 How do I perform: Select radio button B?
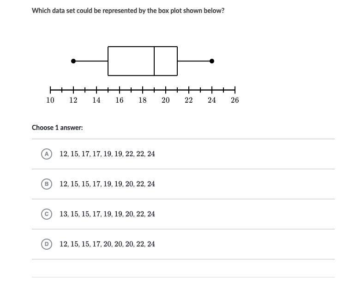click(46, 184)
